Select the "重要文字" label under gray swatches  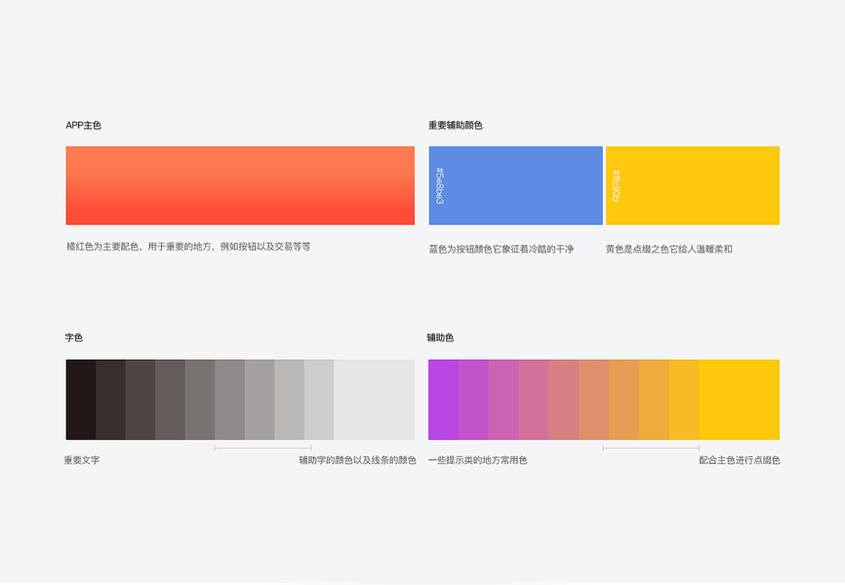(82, 460)
